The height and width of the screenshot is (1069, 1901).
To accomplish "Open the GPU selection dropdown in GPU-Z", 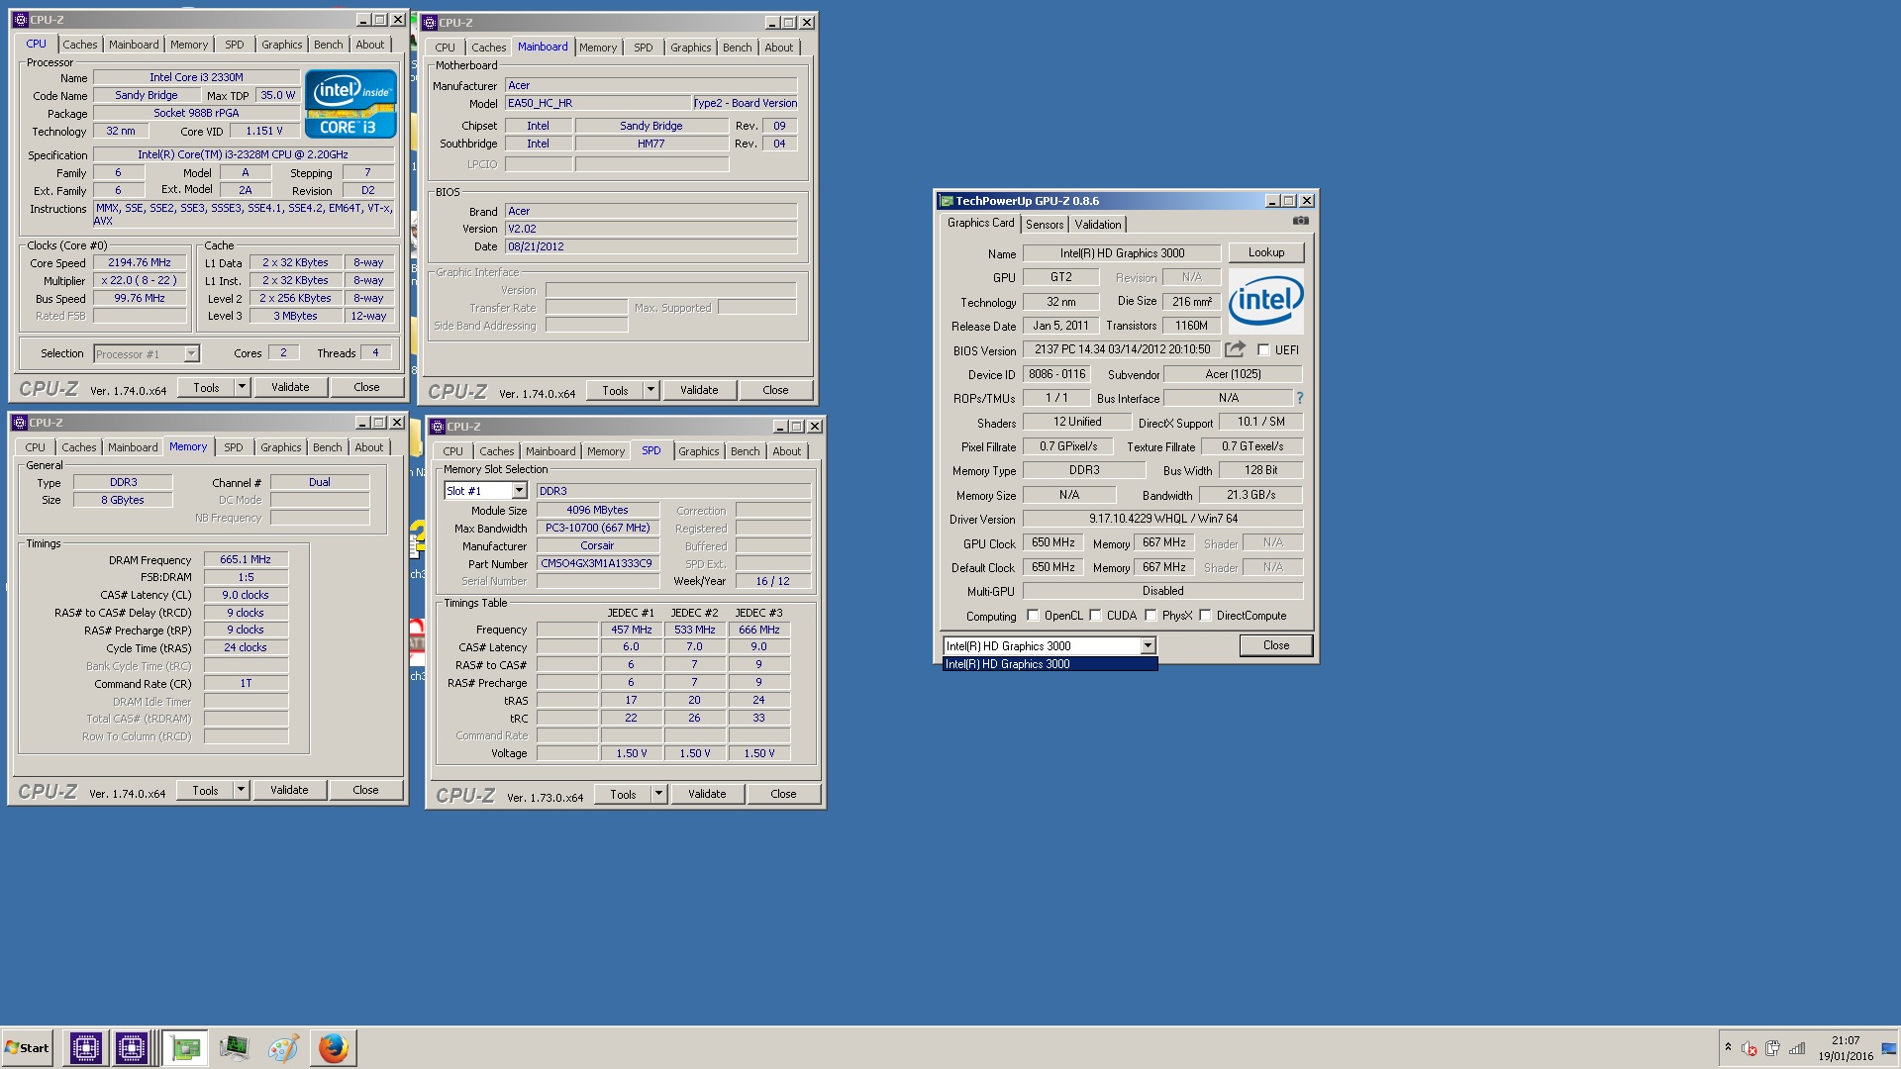I will click(1148, 645).
